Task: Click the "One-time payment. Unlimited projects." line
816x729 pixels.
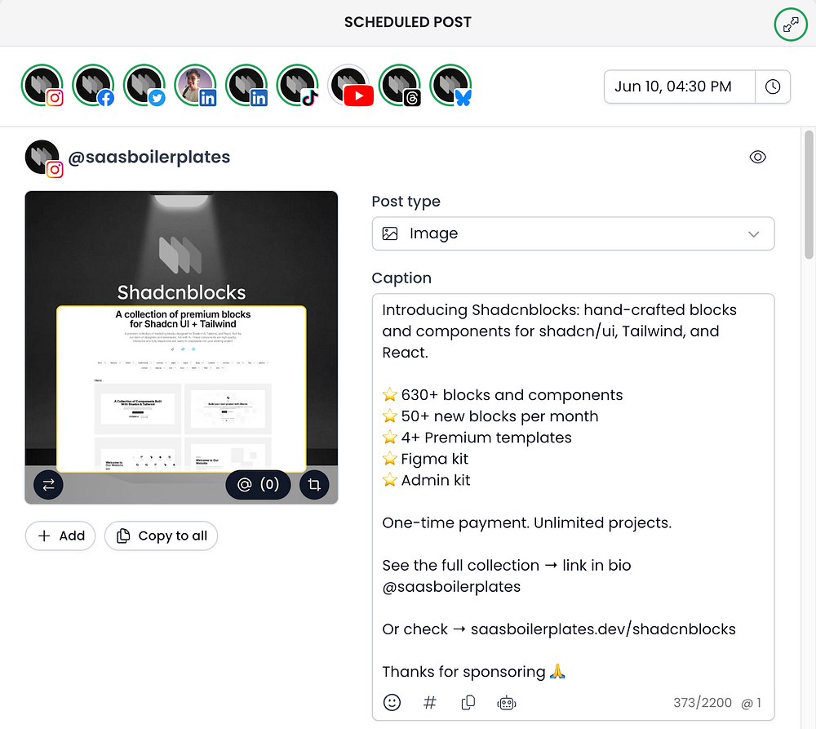Action: pyautogui.click(x=526, y=522)
